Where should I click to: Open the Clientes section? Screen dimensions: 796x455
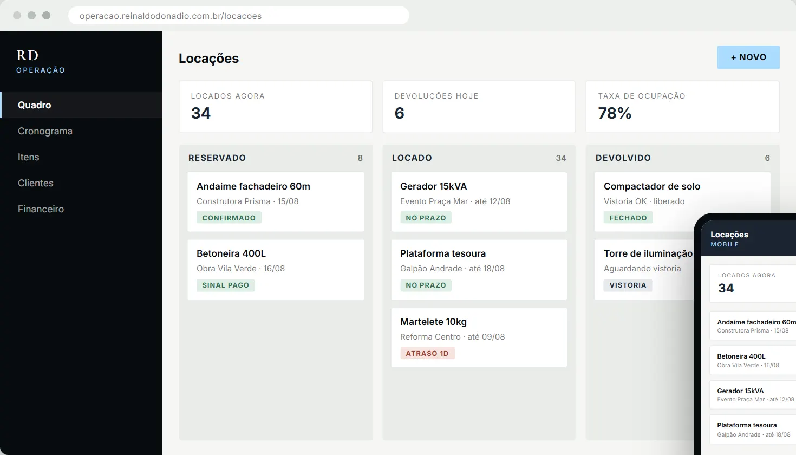(x=81, y=183)
